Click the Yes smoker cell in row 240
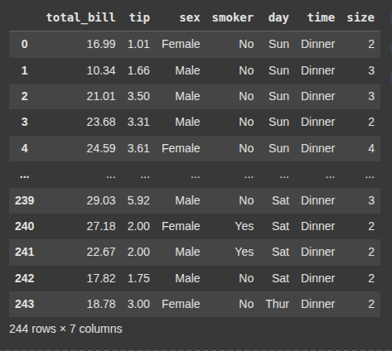Image resolution: width=392 pixels, height=351 pixels. 244,226
